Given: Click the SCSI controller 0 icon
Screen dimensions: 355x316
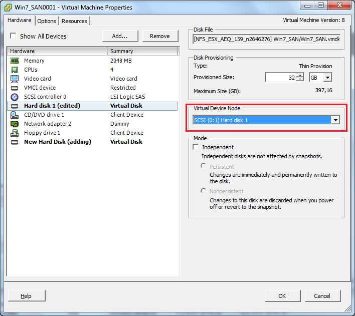Looking at the screenshot, I should click(x=15, y=97).
